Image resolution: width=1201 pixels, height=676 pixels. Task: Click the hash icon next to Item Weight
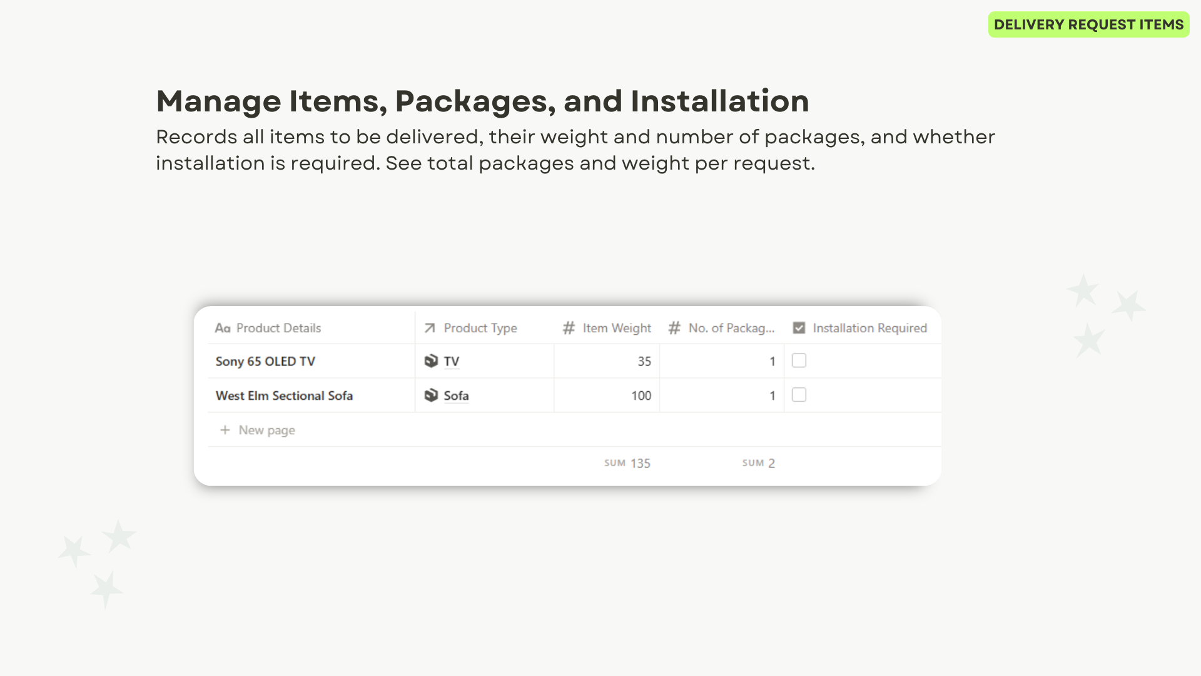tap(569, 328)
